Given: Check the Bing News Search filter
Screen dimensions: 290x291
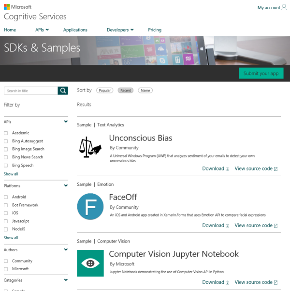Looking at the screenshot, I should (x=6, y=157).
